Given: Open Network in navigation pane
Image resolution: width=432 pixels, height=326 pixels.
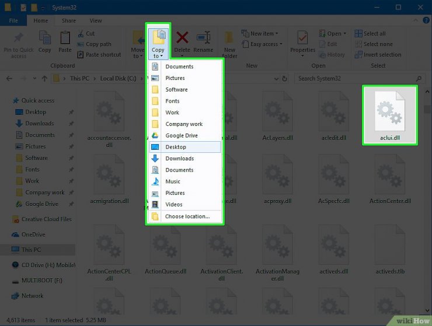Looking at the screenshot, I should pyautogui.click(x=32, y=296).
